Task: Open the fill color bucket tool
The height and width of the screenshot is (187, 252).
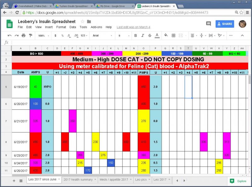Action: pyautogui.click(x=166, y=36)
